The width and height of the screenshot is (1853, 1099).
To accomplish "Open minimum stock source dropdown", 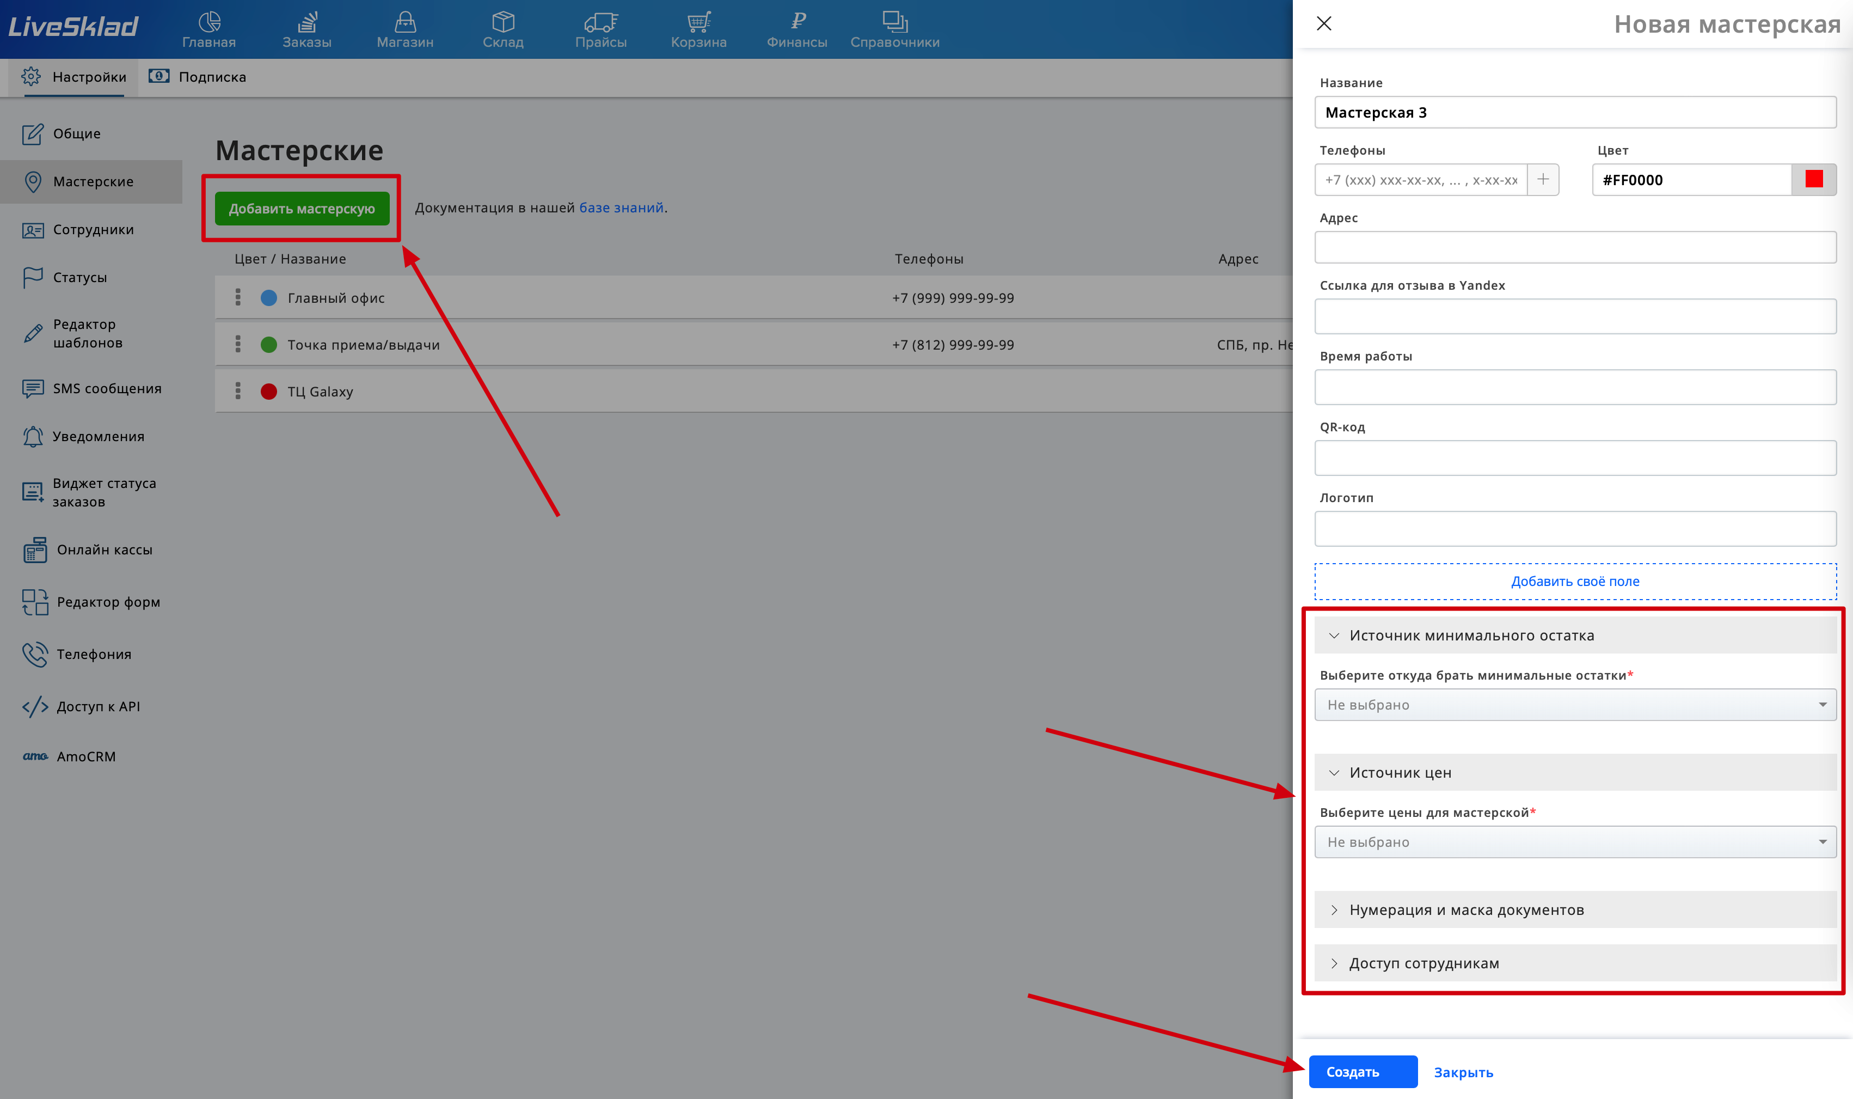I will (x=1575, y=704).
